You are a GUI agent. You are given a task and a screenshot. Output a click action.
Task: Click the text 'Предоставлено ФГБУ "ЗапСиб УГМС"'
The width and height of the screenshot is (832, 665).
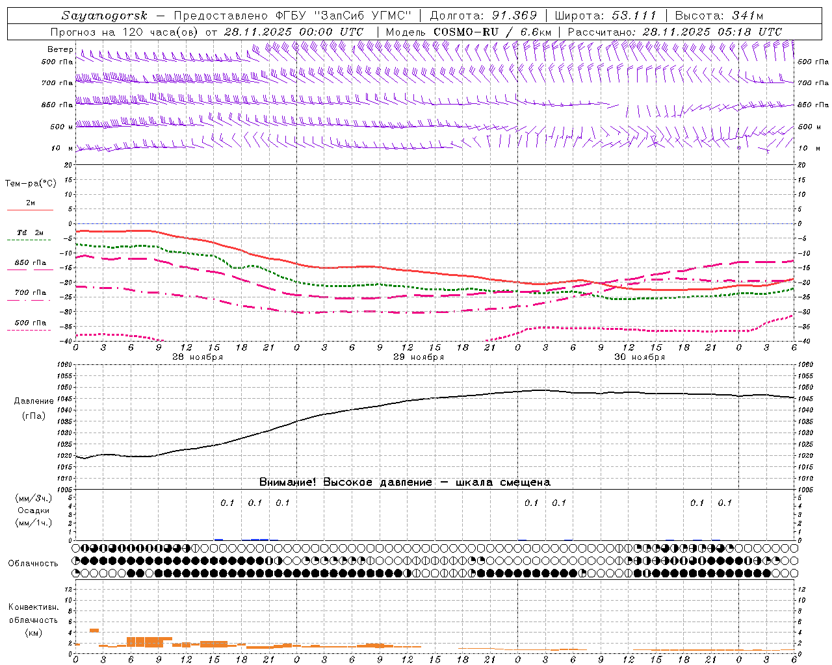[x=292, y=16]
